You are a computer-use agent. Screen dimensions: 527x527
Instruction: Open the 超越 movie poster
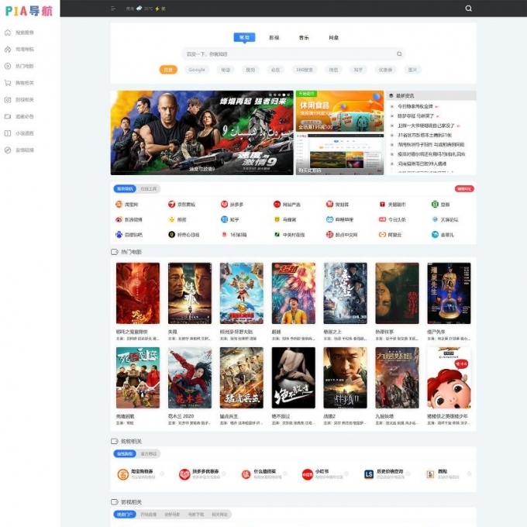point(294,293)
